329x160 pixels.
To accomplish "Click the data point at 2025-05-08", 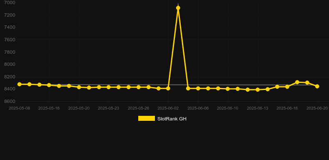I will tap(19, 84).
